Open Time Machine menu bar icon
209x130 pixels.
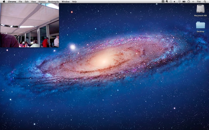171,2
